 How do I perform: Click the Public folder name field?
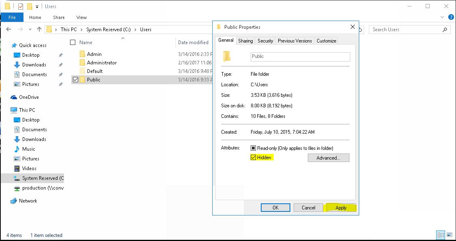300,57
